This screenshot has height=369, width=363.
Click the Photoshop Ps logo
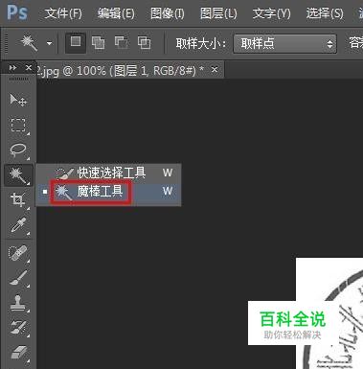[x=17, y=12]
